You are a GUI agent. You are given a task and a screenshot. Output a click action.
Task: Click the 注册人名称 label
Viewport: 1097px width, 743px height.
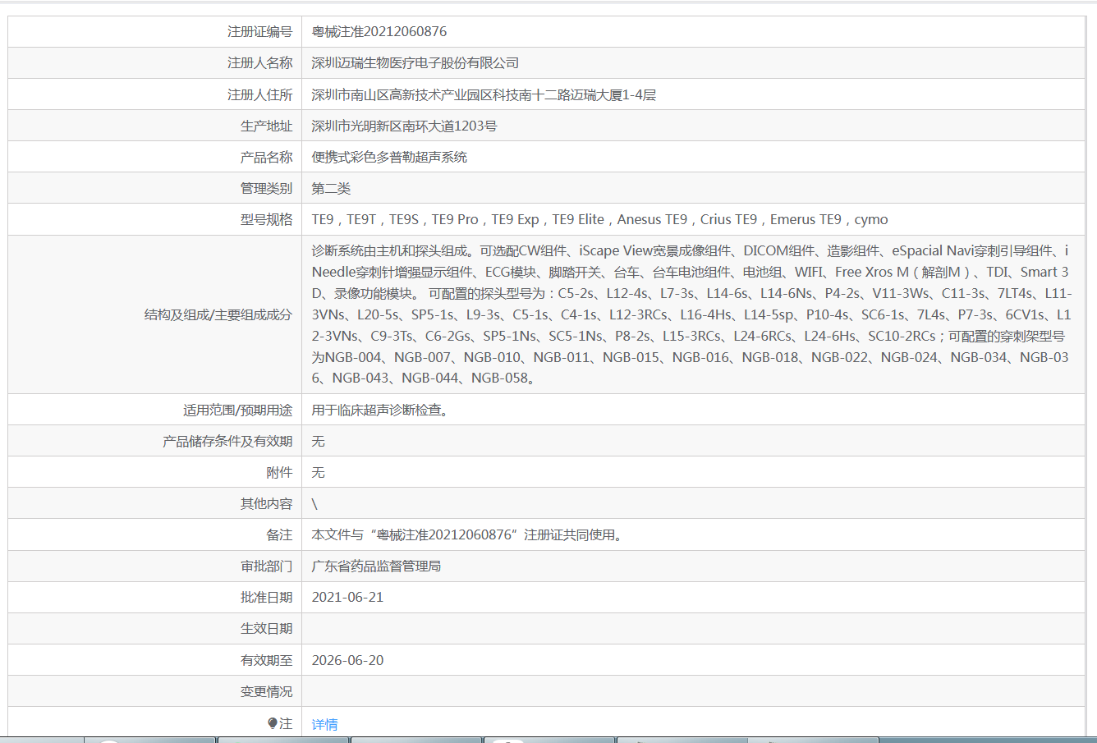(x=259, y=63)
